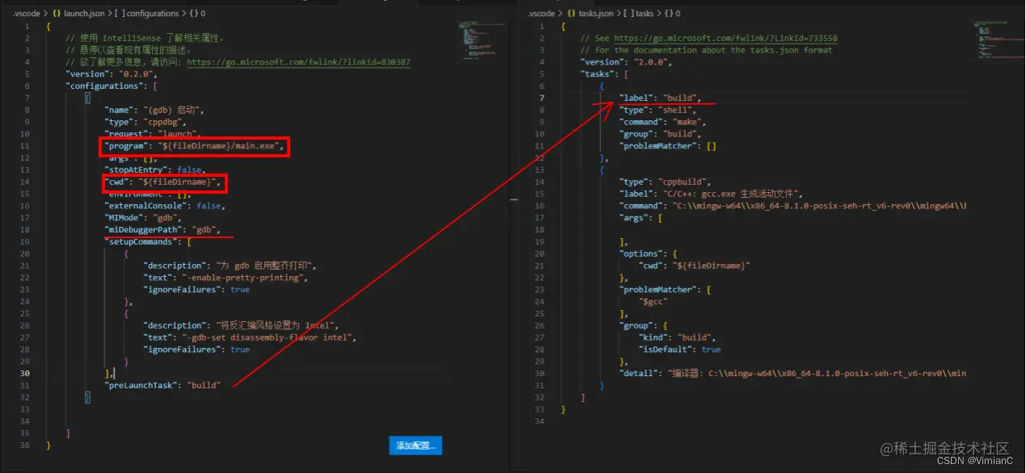The image size is (1026, 473).
Task: Click the "detail": "编译器: C:\\mingw-w64... line
Action: coord(793,373)
